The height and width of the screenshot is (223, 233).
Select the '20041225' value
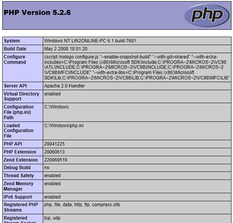(54, 144)
